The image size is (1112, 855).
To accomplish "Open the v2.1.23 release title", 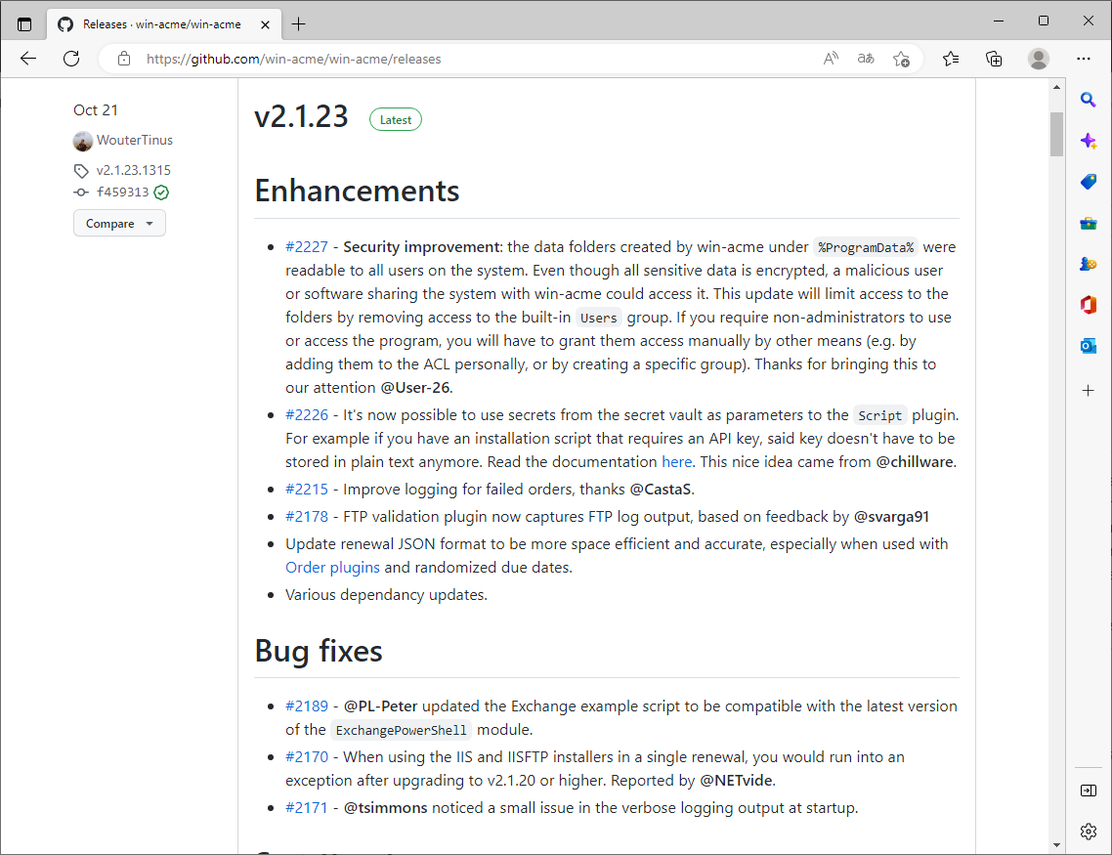I will pyautogui.click(x=301, y=117).
